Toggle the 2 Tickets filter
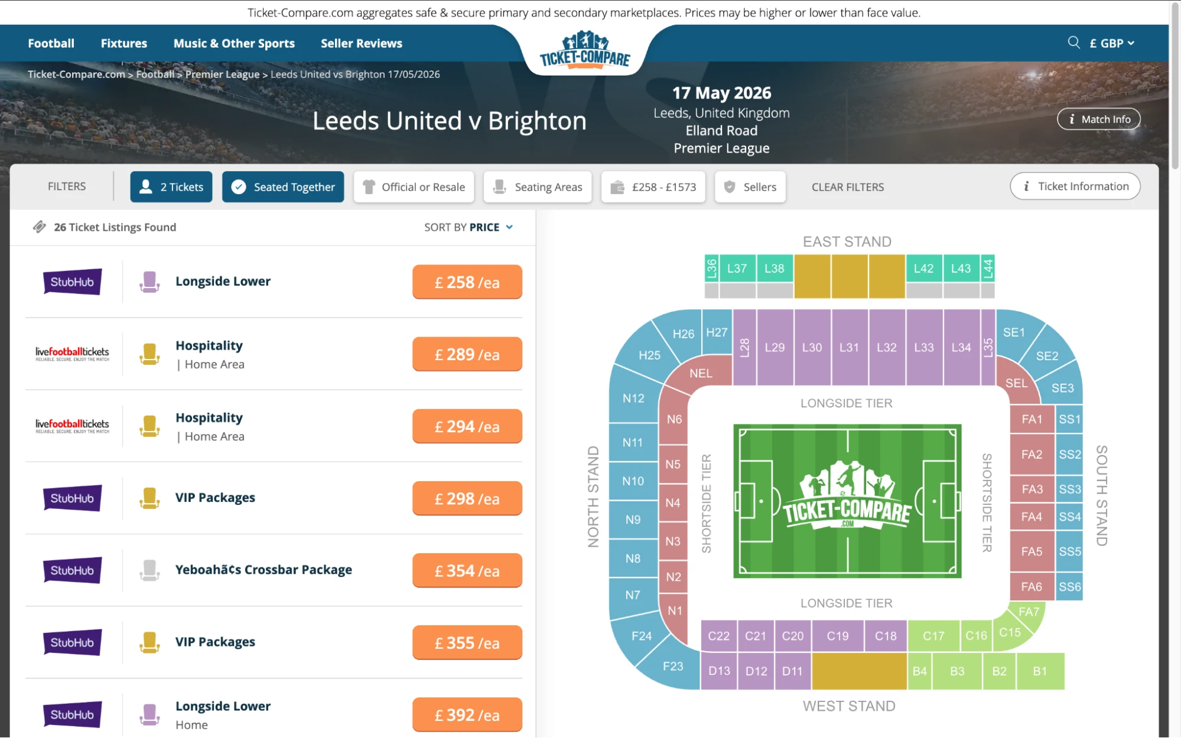1181x738 pixels. pyautogui.click(x=171, y=187)
